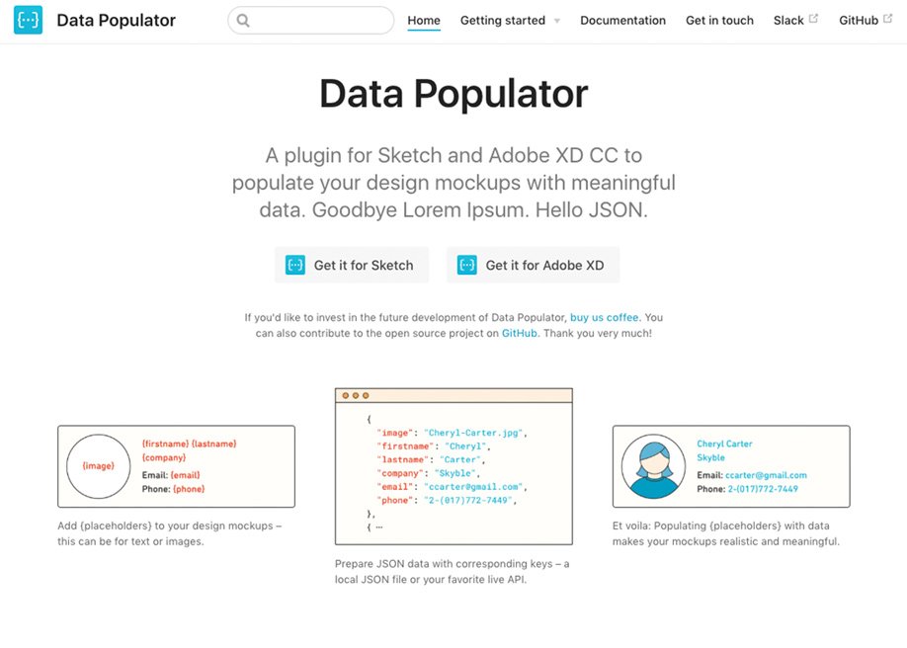Click the Data Populator site title text
907x648 pixels.
tap(117, 21)
